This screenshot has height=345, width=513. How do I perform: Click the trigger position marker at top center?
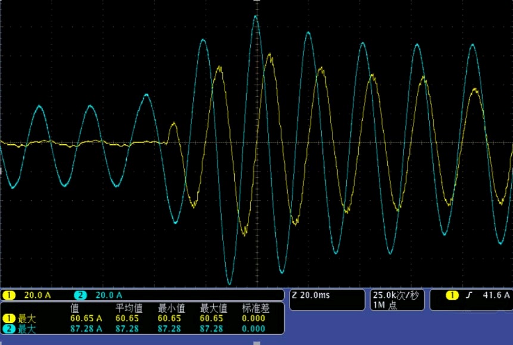(256, 4)
